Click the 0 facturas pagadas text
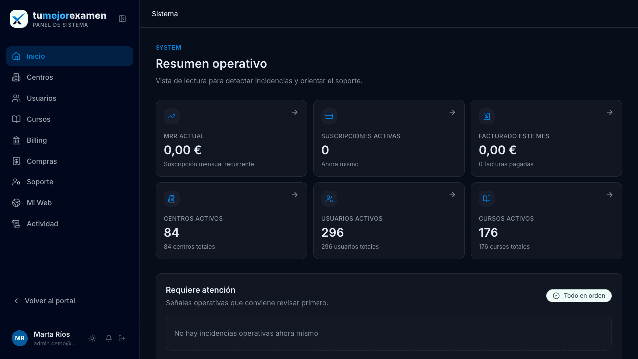The width and height of the screenshot is (638, 359). 506,164
